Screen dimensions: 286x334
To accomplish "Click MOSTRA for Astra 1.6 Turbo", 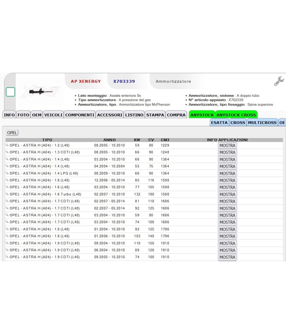I will point(228,194).
